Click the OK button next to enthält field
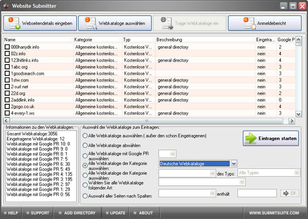 coord(290,193)
